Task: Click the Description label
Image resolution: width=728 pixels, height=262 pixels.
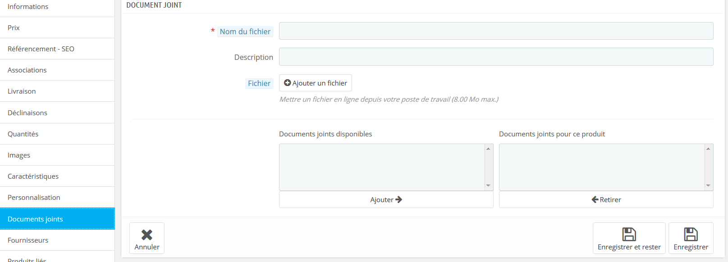Action: tap(254, 57)
